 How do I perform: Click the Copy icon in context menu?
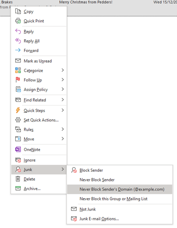pyautogui.click(x=18, y=12)
